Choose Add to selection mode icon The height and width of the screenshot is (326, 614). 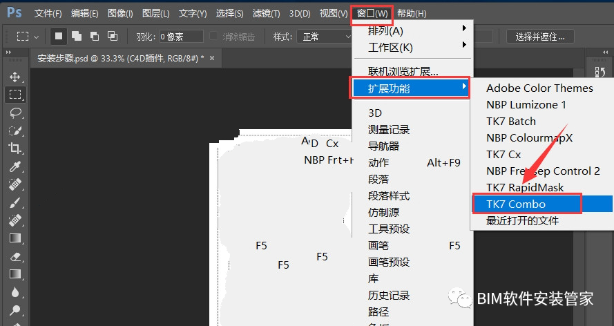coord(77,37)
